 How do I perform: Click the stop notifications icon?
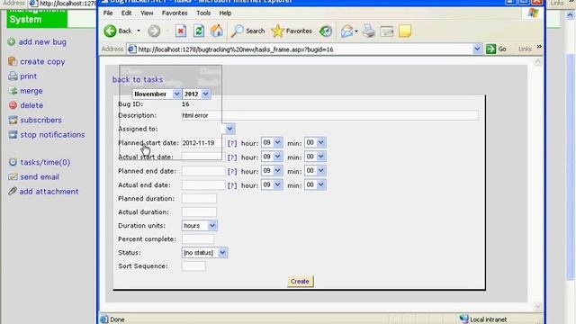[13, 135]
